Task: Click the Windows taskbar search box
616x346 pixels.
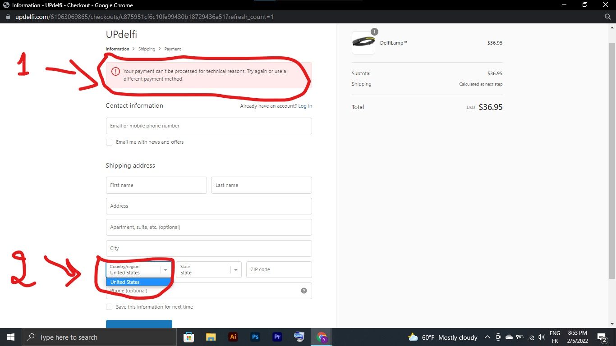Action: tap(99, 337)
